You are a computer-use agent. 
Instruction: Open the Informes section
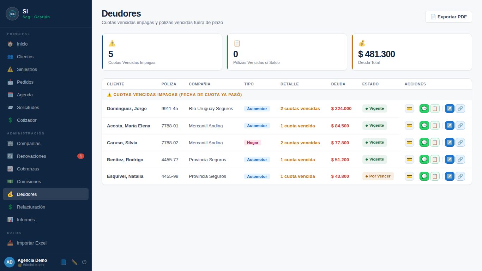click(x=46, y=220)
